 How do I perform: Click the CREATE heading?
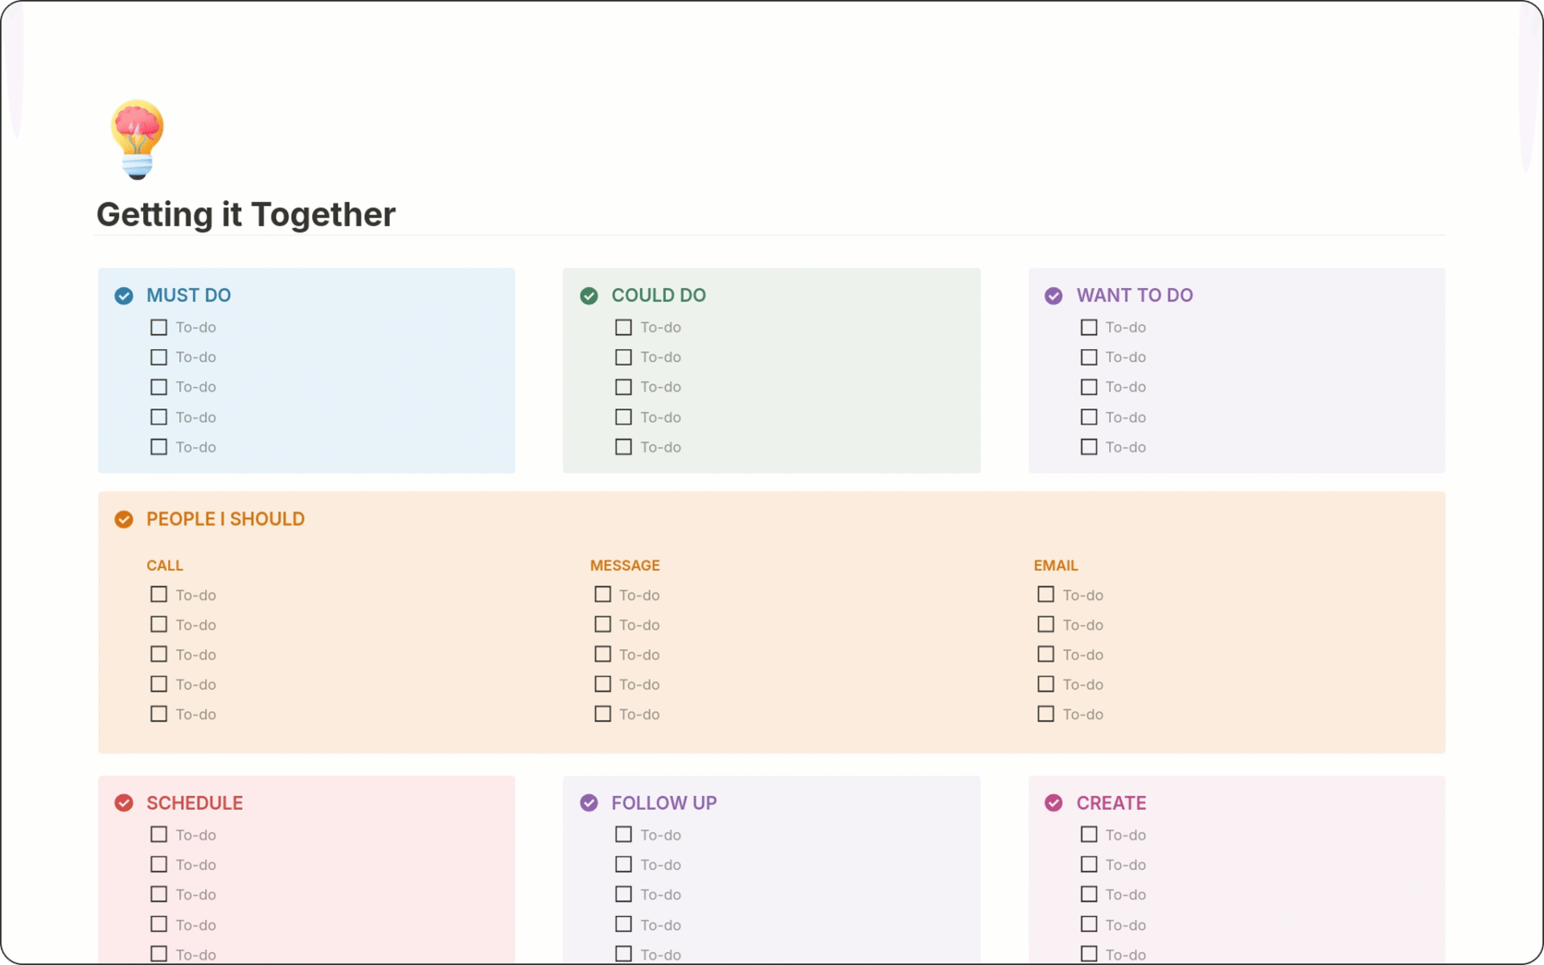click(x=1111, y=803)
